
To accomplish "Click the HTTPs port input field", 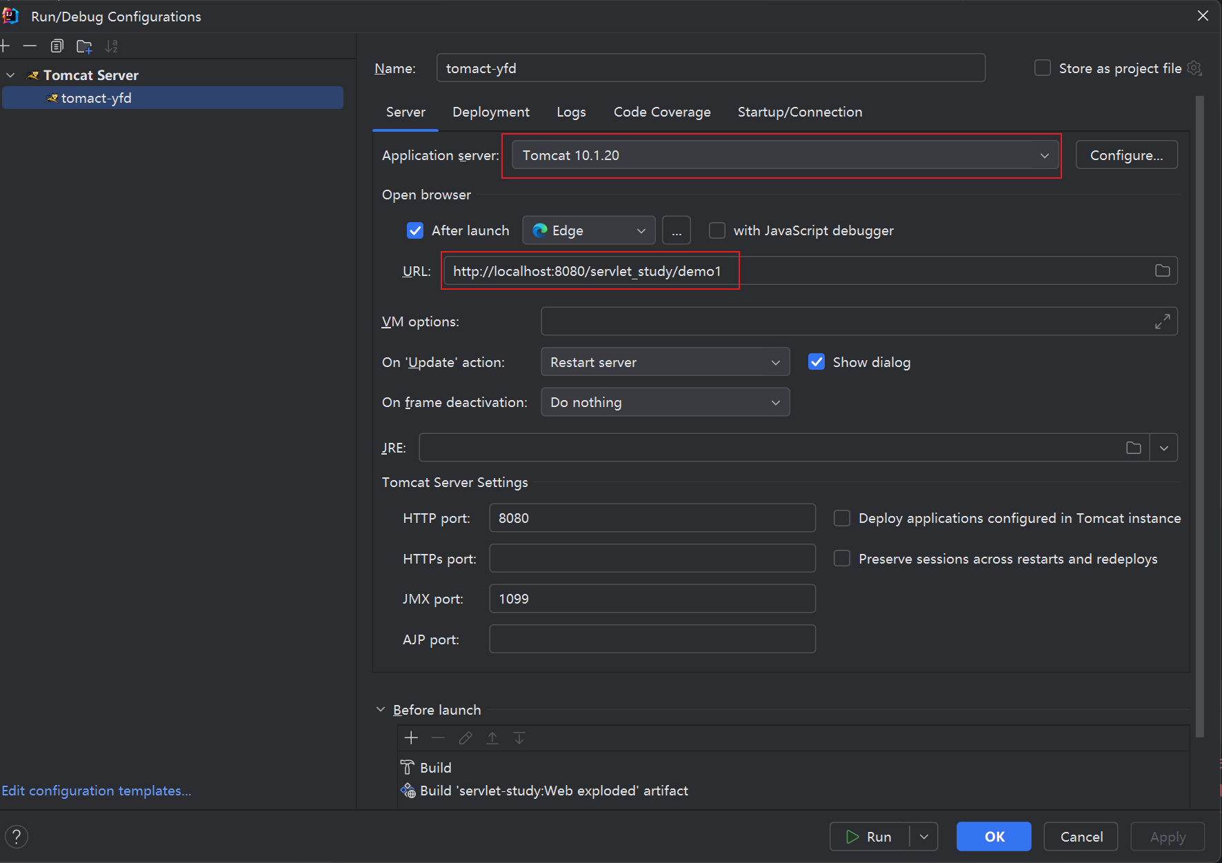I will 652,559.
